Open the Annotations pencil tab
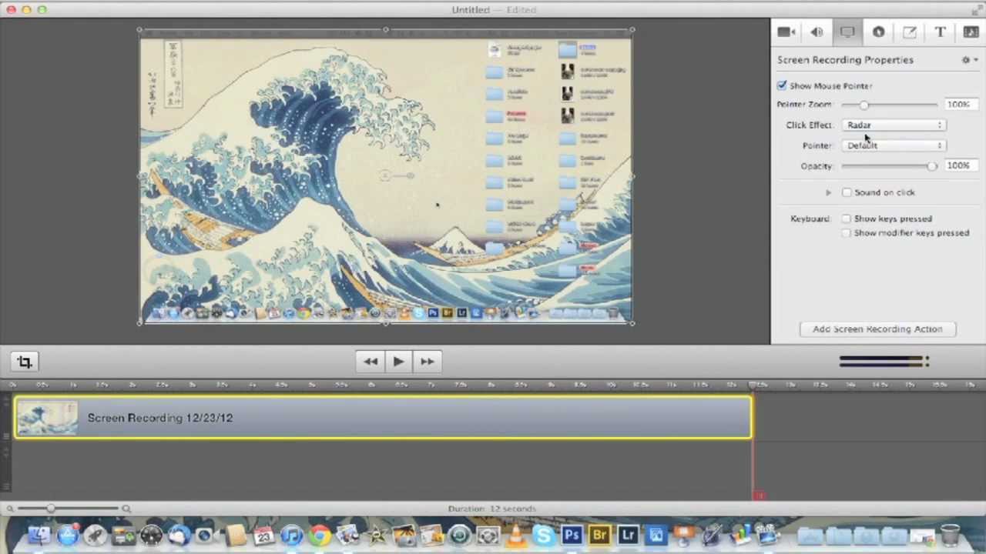The height and width of the screenshot is (554, 986). pos(909,32)
